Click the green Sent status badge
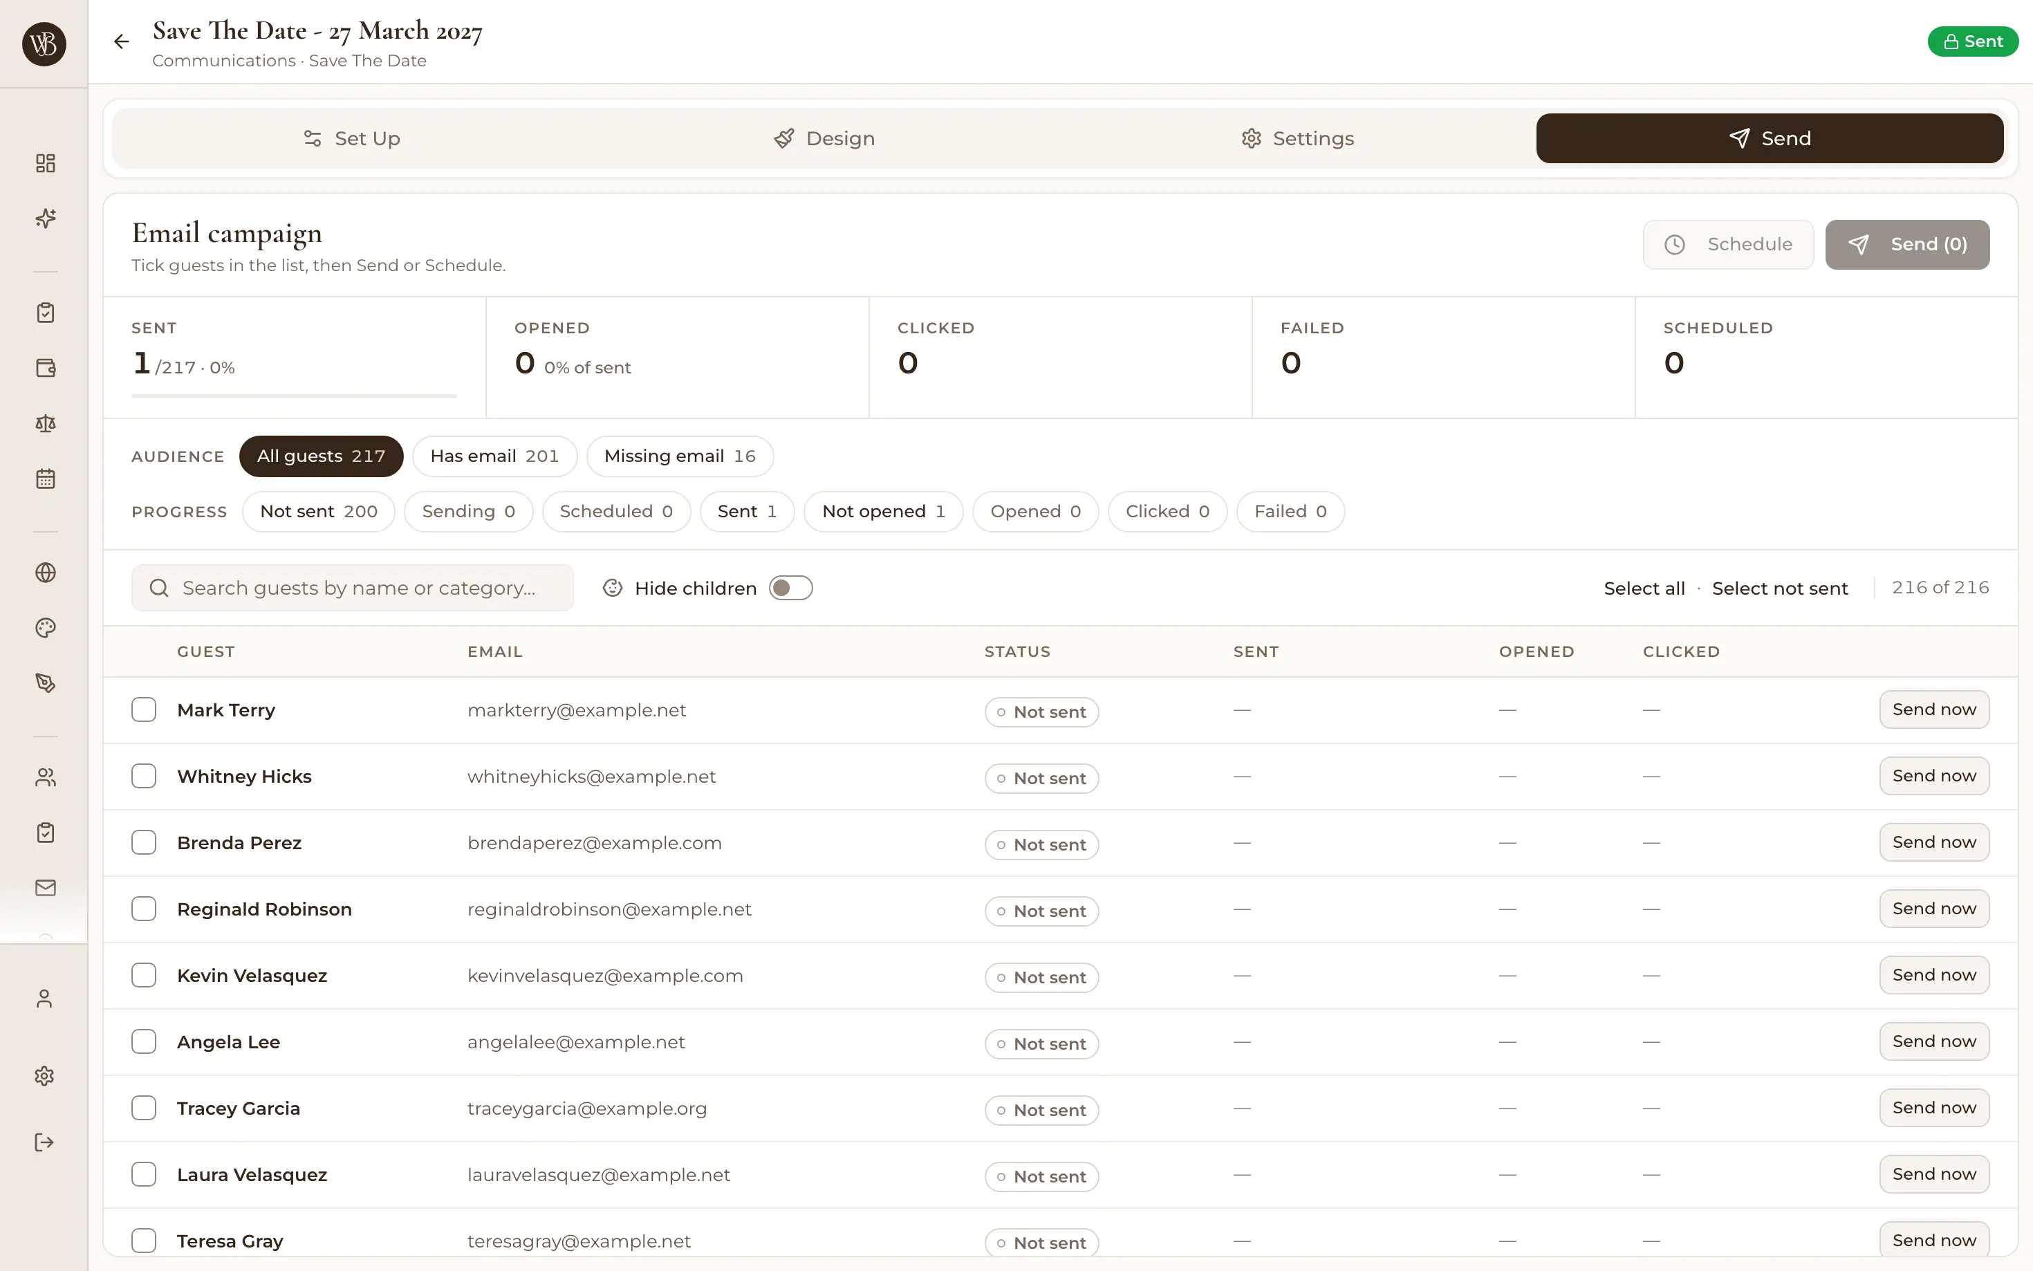 tap(1972, 41)
